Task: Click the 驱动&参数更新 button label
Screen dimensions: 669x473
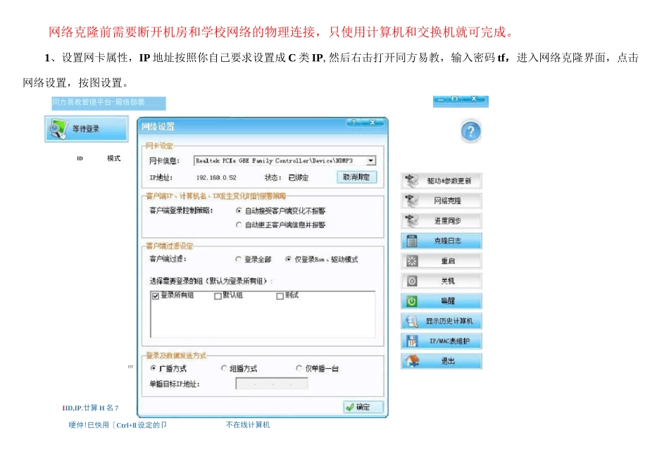Action: pos(449,182)
